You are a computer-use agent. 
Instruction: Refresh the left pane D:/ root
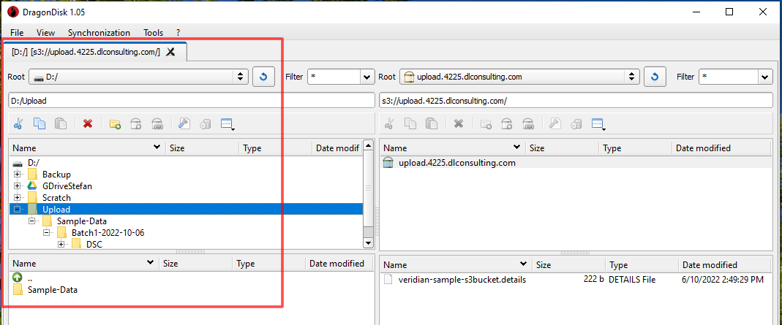point(264,77)
